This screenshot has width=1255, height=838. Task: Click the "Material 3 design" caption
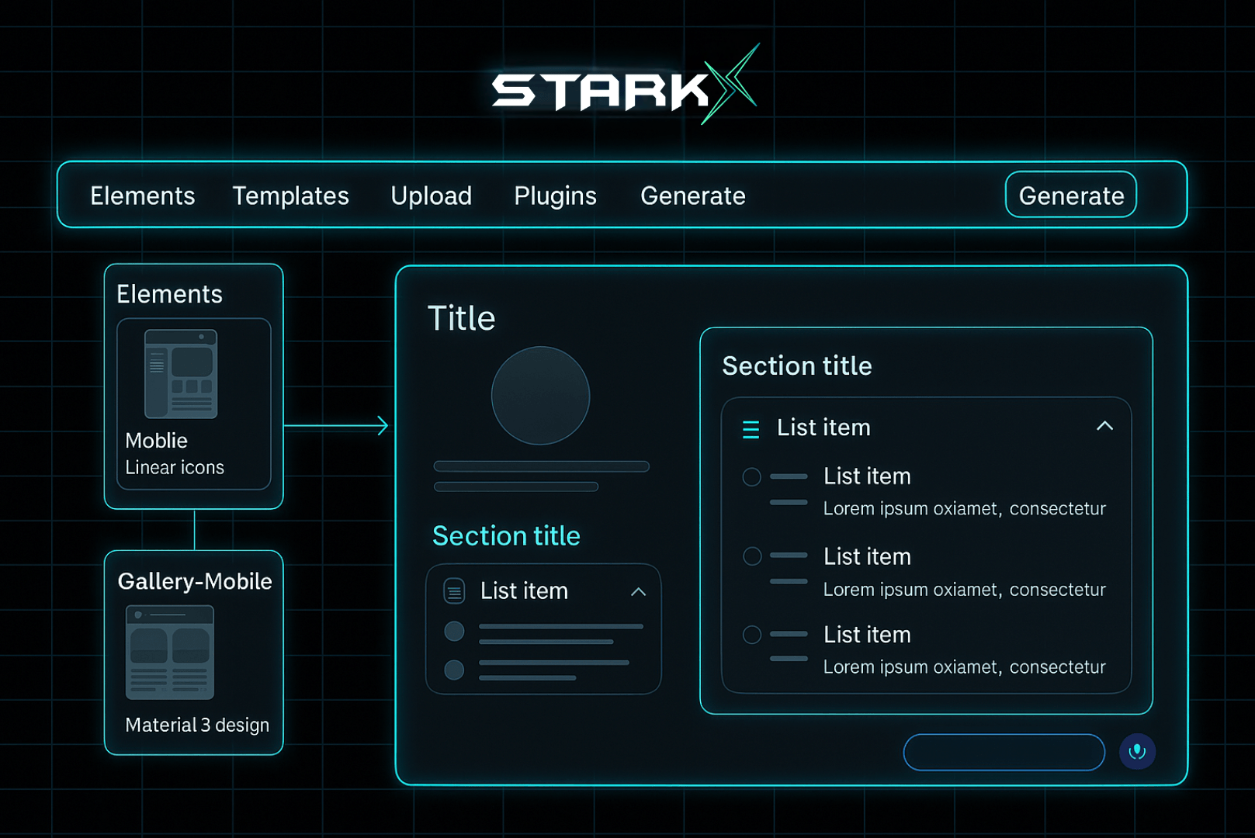(197, 725)
